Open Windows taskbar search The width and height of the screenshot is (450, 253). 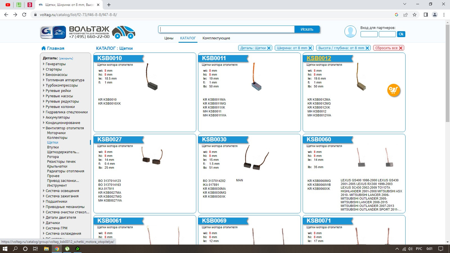pos(15,249)
